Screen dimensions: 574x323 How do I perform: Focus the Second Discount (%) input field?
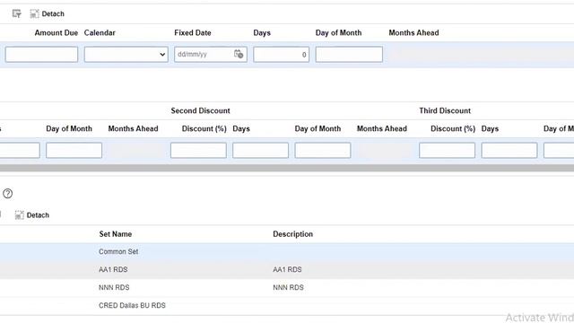198,150
